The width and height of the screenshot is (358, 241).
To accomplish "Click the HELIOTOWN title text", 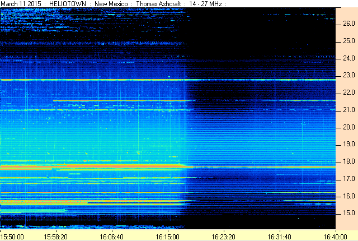I will (x=68, y=4).
